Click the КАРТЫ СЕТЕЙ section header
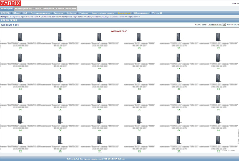 (9, 20)
